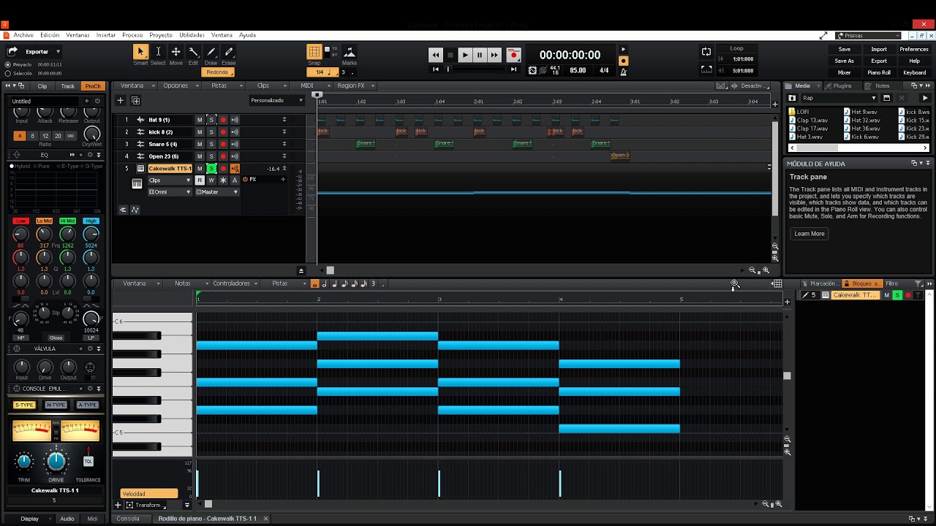
Task: Power off the track 5 FX bin
Action: pyautogui.click(x=245, y=180)
